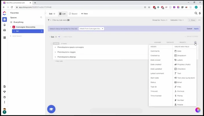The width and height of the screenshot is (204, 116).
Task: Open the status template dropdown
Action: (91, 29)
